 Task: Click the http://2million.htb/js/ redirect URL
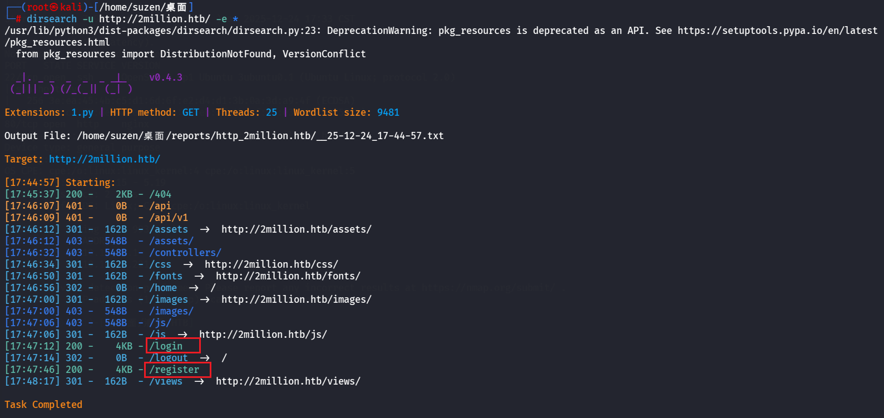tap(263, 335)
